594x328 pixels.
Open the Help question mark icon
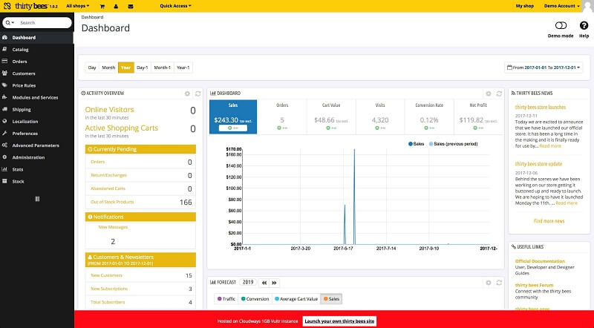click(x=584, y=25)
